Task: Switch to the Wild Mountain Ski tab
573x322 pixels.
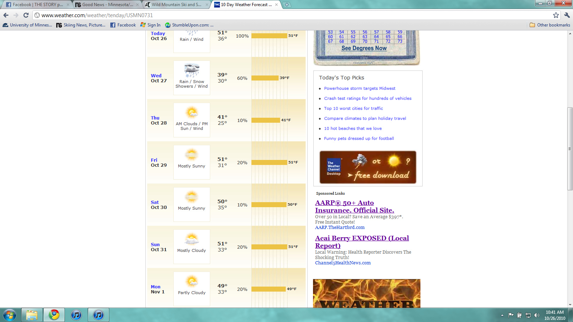Action: tap(175, 5)
